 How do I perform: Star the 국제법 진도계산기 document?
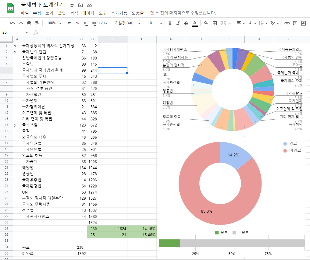point(72,5)
